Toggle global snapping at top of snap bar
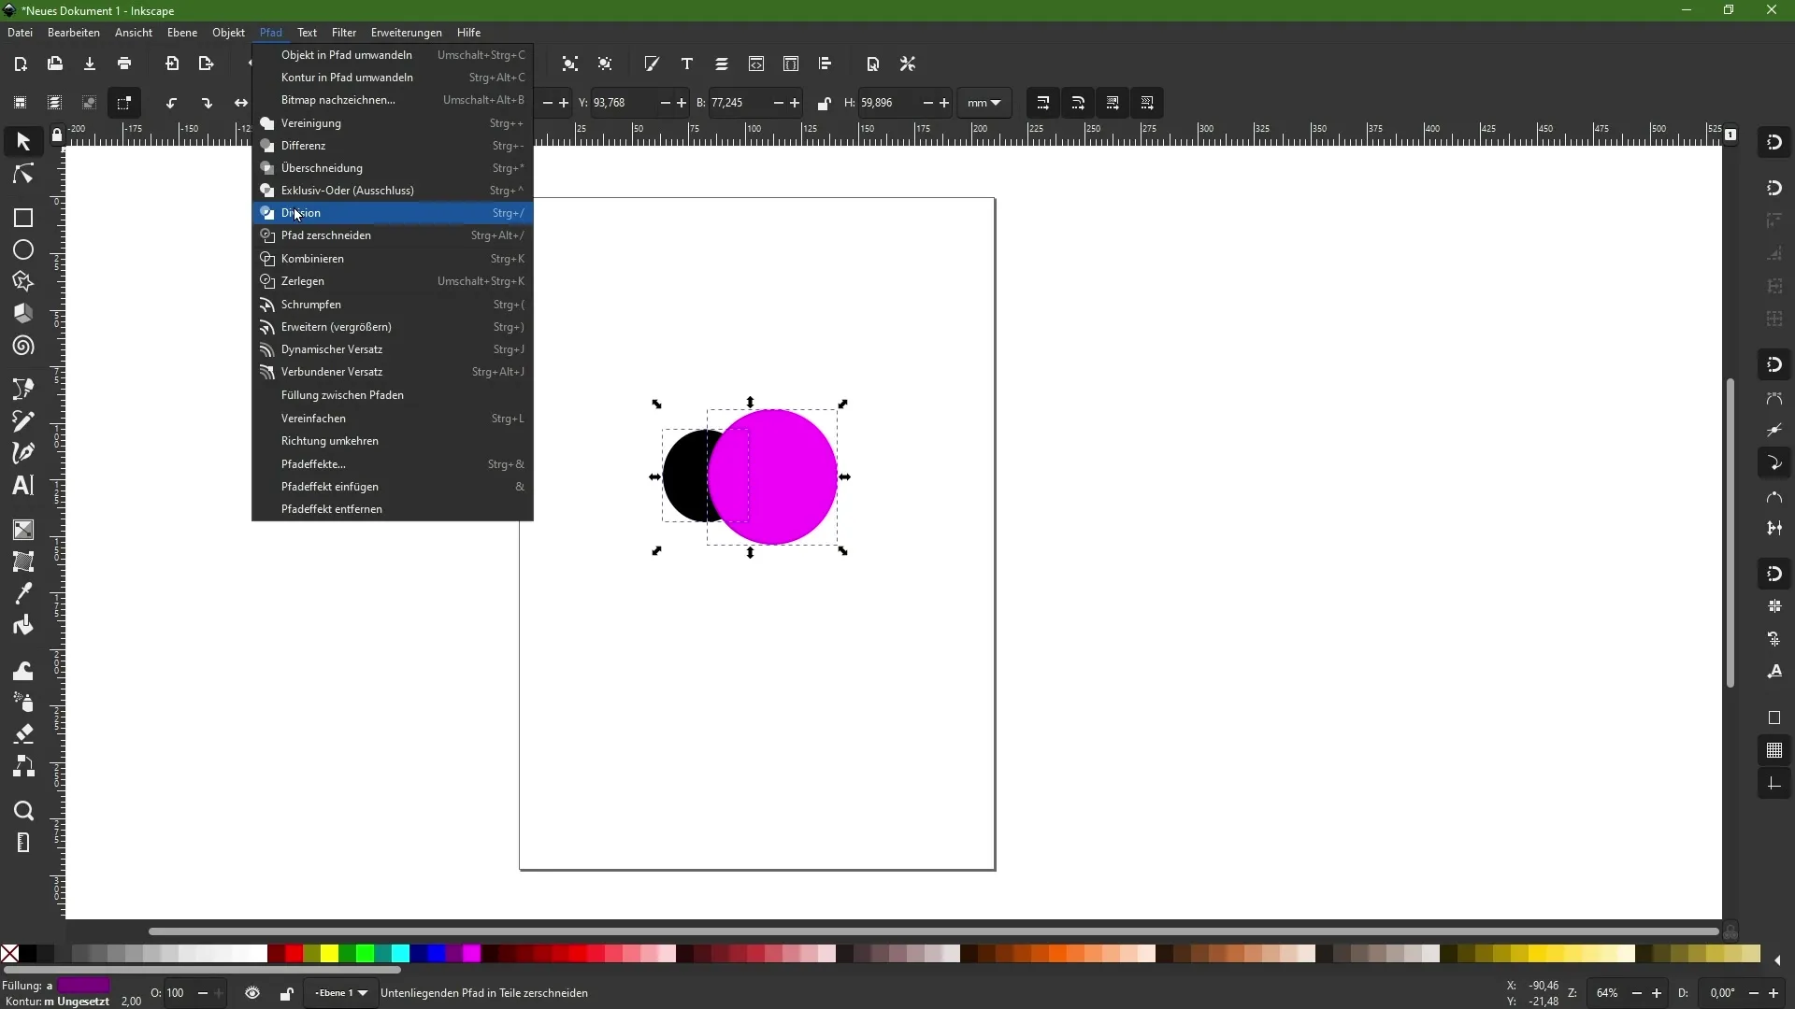This screenshot has width=1795, height=1009. click(1775, 143)
